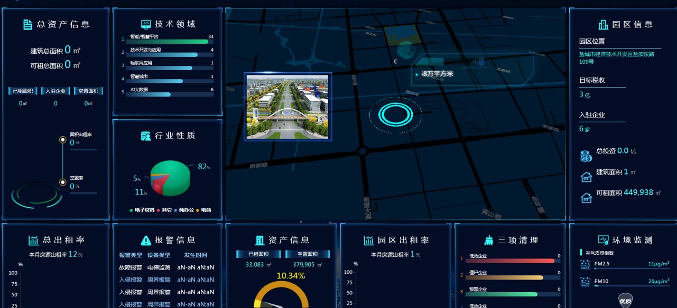Click the 智能/智慧平台 progress bar
Image resolution: width=677 pixels, height=308 pixels.
click(x=167, y=41)
